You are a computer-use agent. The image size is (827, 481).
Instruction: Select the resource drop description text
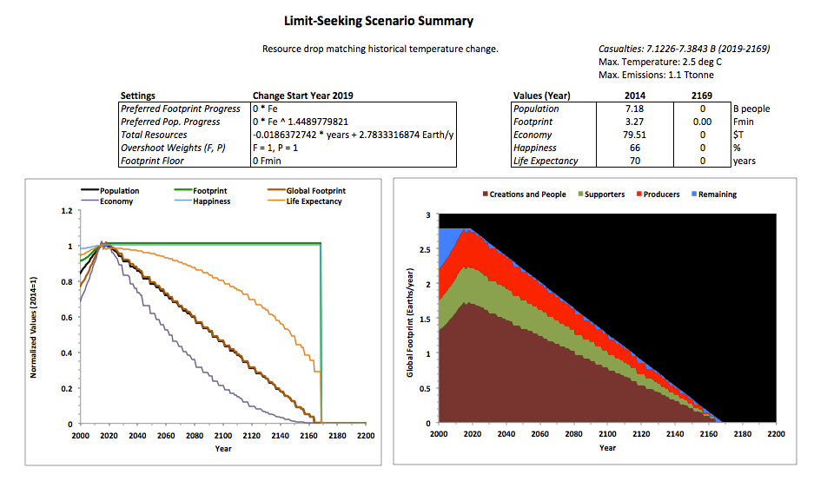[x=380, y=49]
